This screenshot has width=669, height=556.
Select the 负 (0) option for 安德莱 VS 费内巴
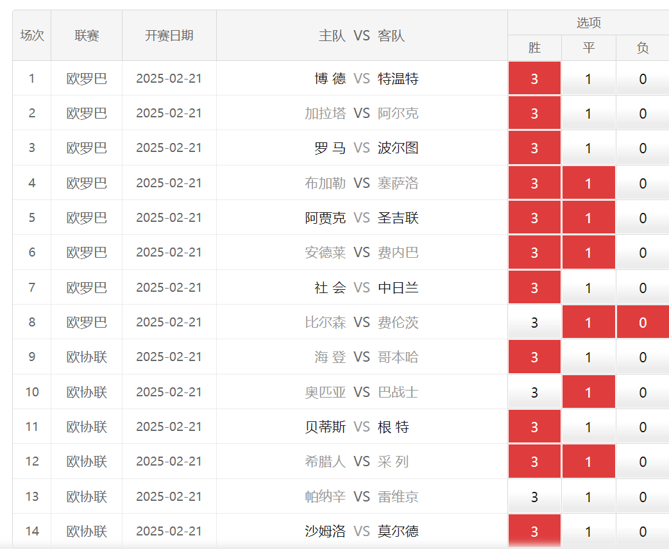642,253
